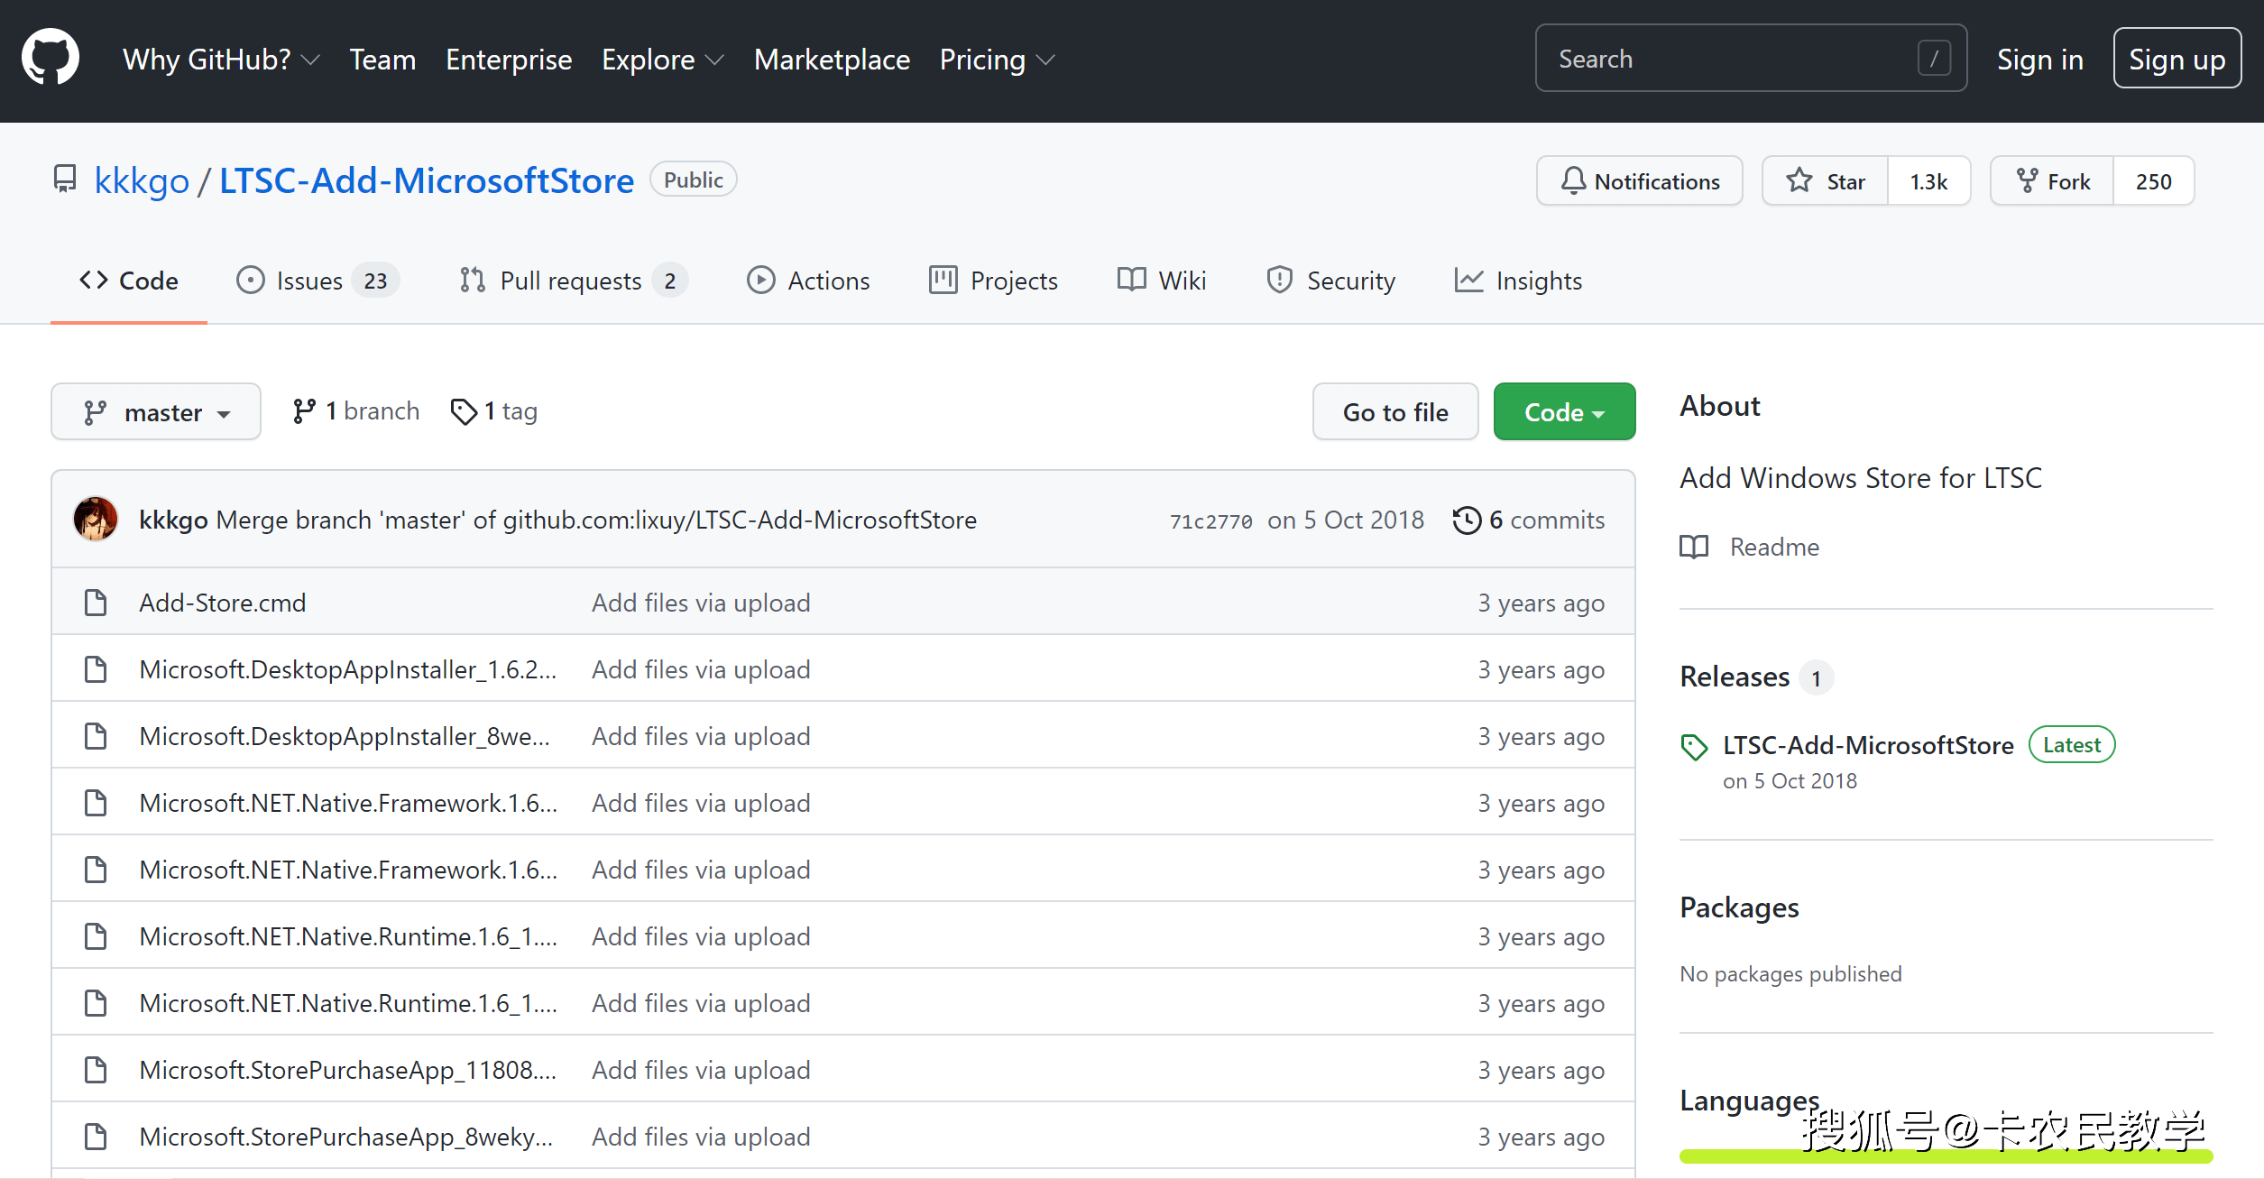
Task: Click the tag icon beside 1 tag
Action: coord(464,411)
